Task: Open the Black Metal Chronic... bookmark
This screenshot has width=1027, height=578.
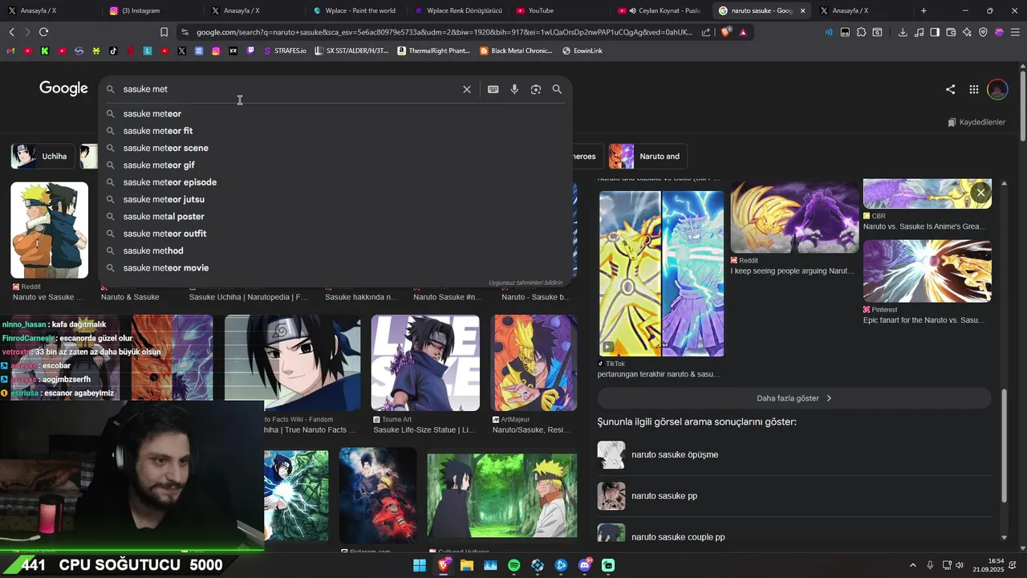Action: [x=517, y=51]
